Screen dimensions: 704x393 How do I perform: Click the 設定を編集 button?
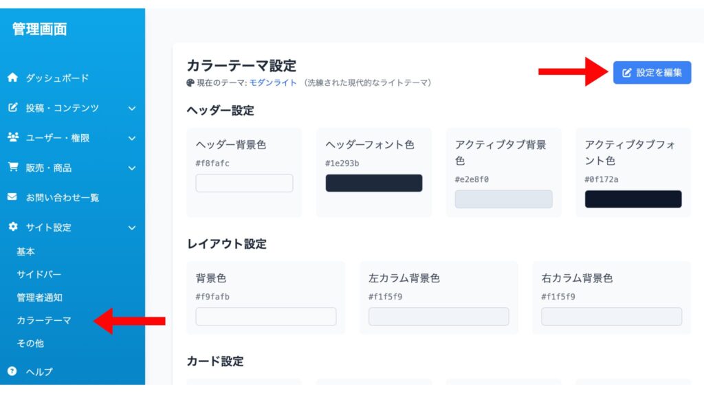652,72
